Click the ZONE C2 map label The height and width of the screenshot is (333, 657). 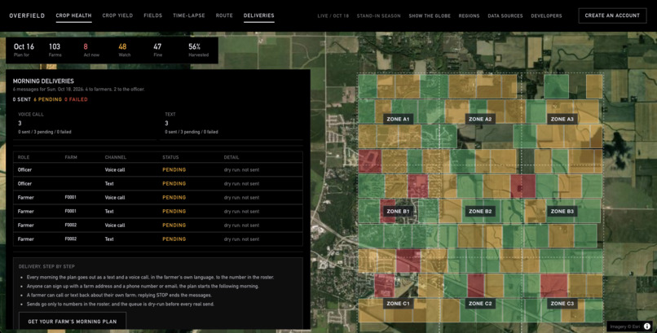pyautogui.click(x=480, y=304)
